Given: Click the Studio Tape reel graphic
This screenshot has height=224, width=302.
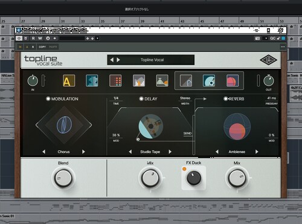Looking at the screenshot, I should (151, 126).
